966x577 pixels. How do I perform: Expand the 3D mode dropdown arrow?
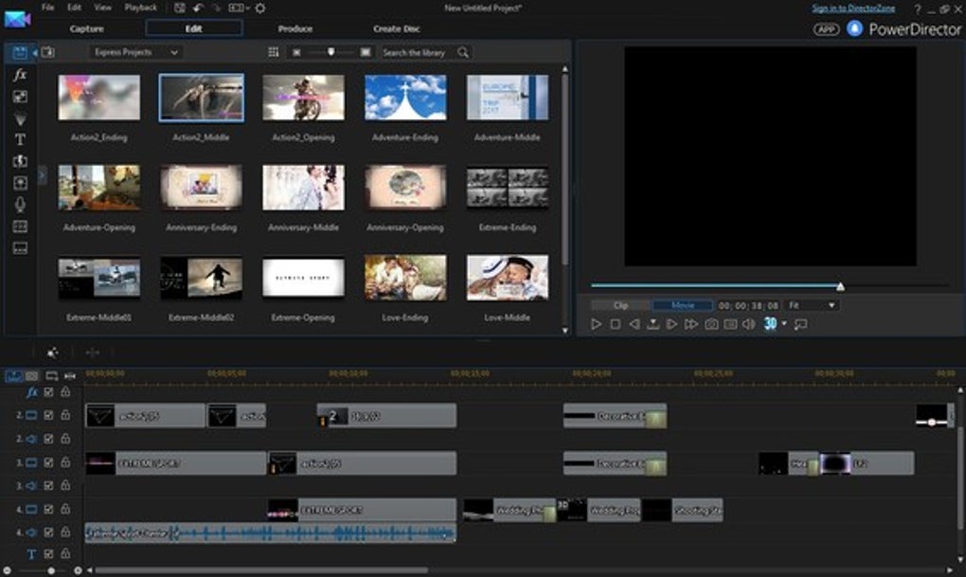point(784,324)
